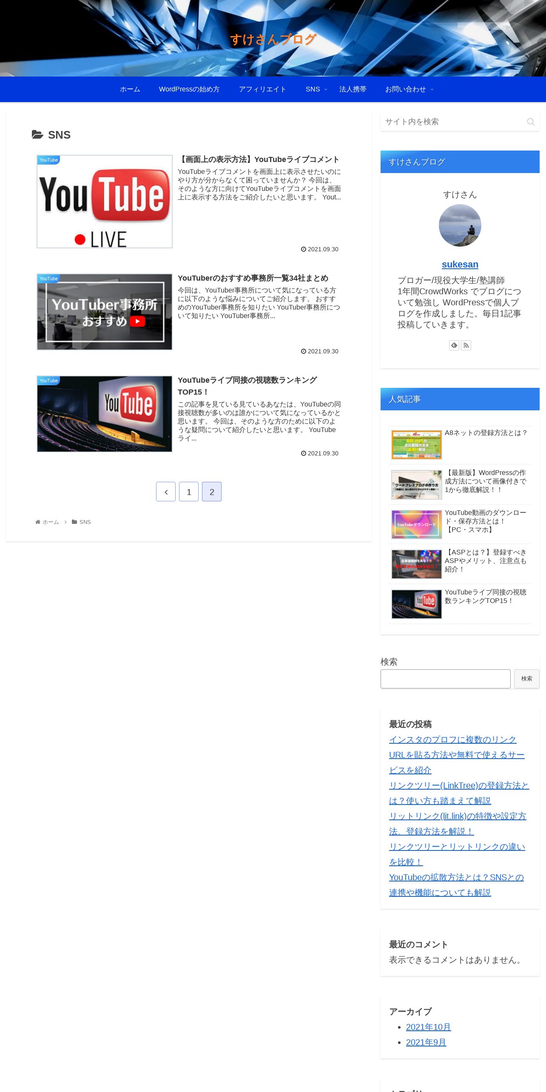Open the 2021年9月 archive link

pos(426,1042)
